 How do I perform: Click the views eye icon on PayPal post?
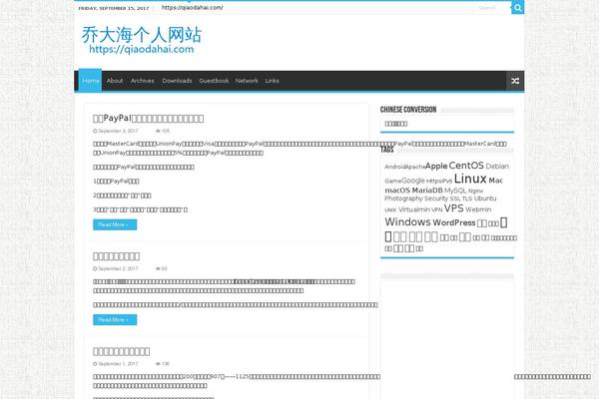pos(159,131)
